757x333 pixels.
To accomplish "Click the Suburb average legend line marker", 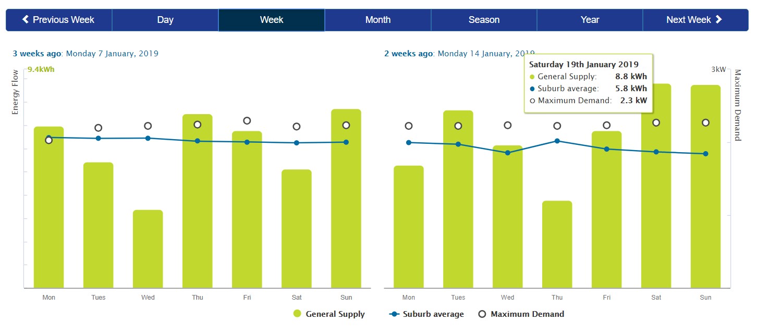I will click(x=395, y=314).
